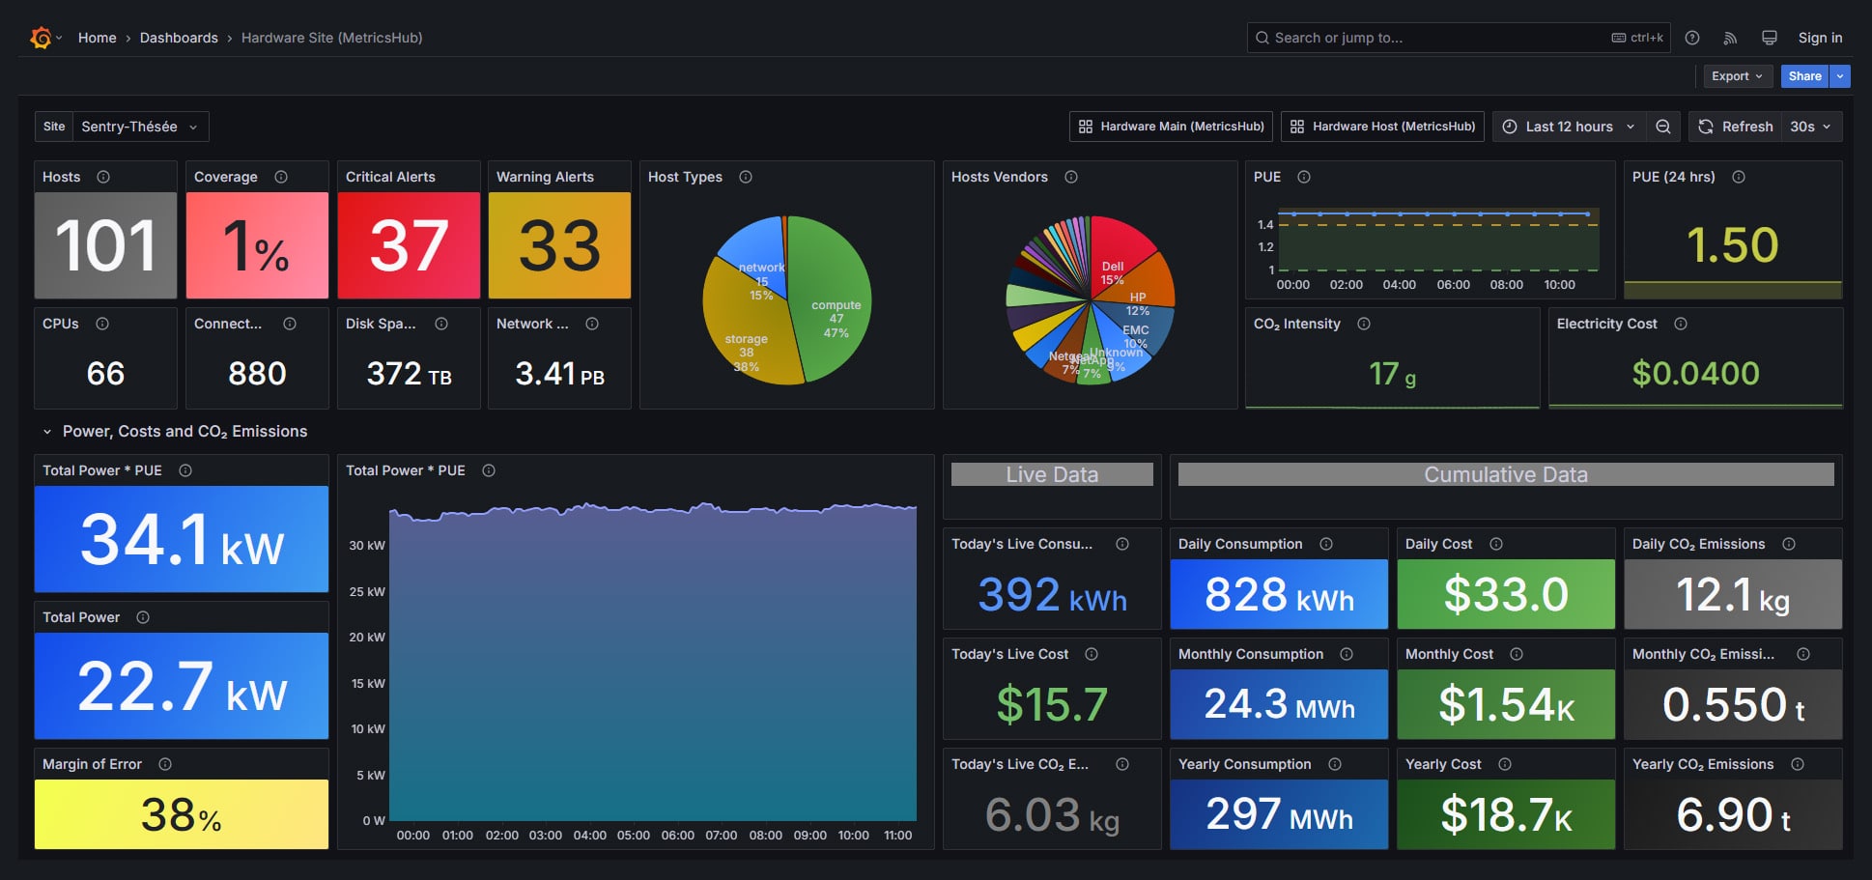The height and width of the screenshot is (880, 1872).
Task: Open the Total Power info tooltip
Action: (143, 617)
